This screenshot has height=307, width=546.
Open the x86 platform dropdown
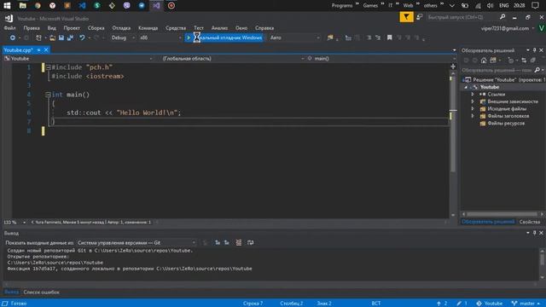pyautogui.click(x=160, y=38)
